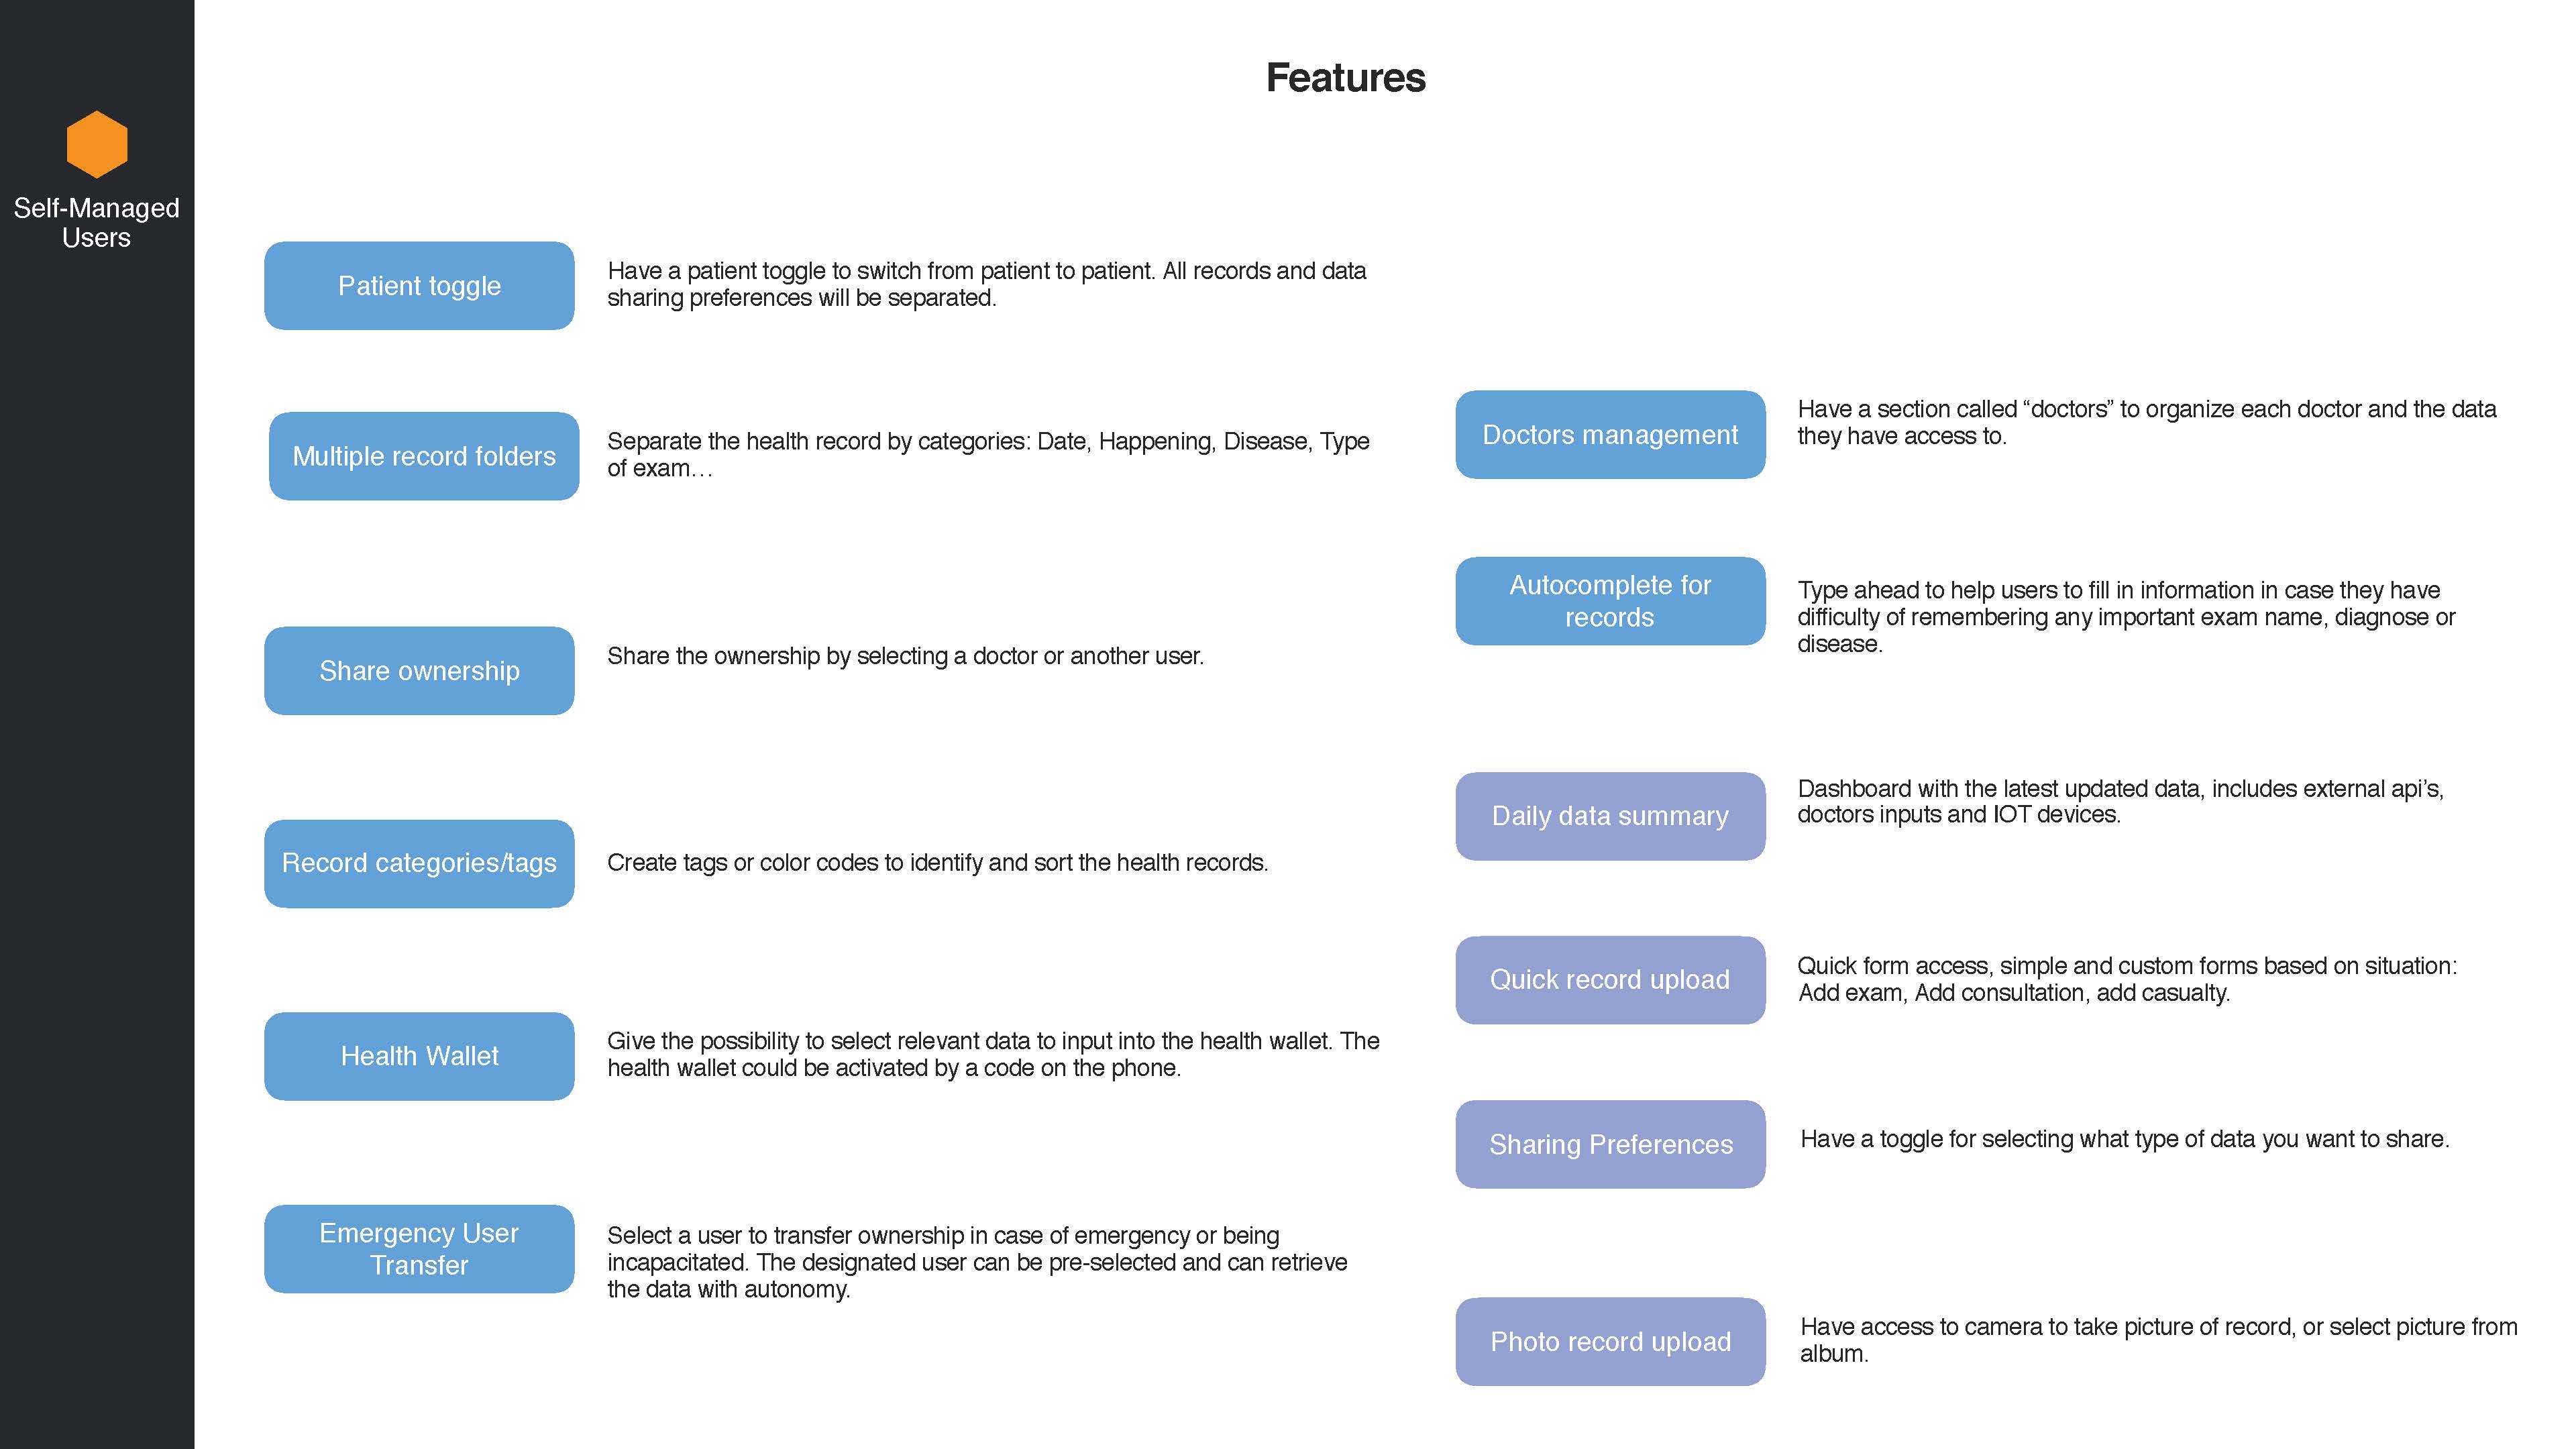This screenshot has height=1449, width=2576.
Task: Open the Multiple record folders button
Action: [x=424, y=456]
